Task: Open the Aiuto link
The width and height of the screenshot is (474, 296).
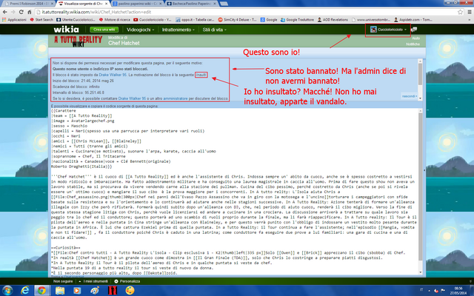Action: (x=415, y=38)
